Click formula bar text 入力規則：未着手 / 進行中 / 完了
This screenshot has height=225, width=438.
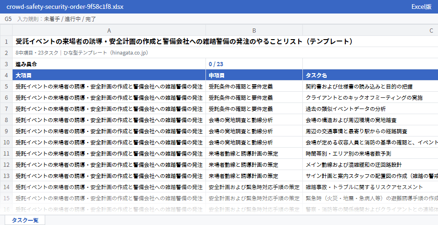click(57, 19)
